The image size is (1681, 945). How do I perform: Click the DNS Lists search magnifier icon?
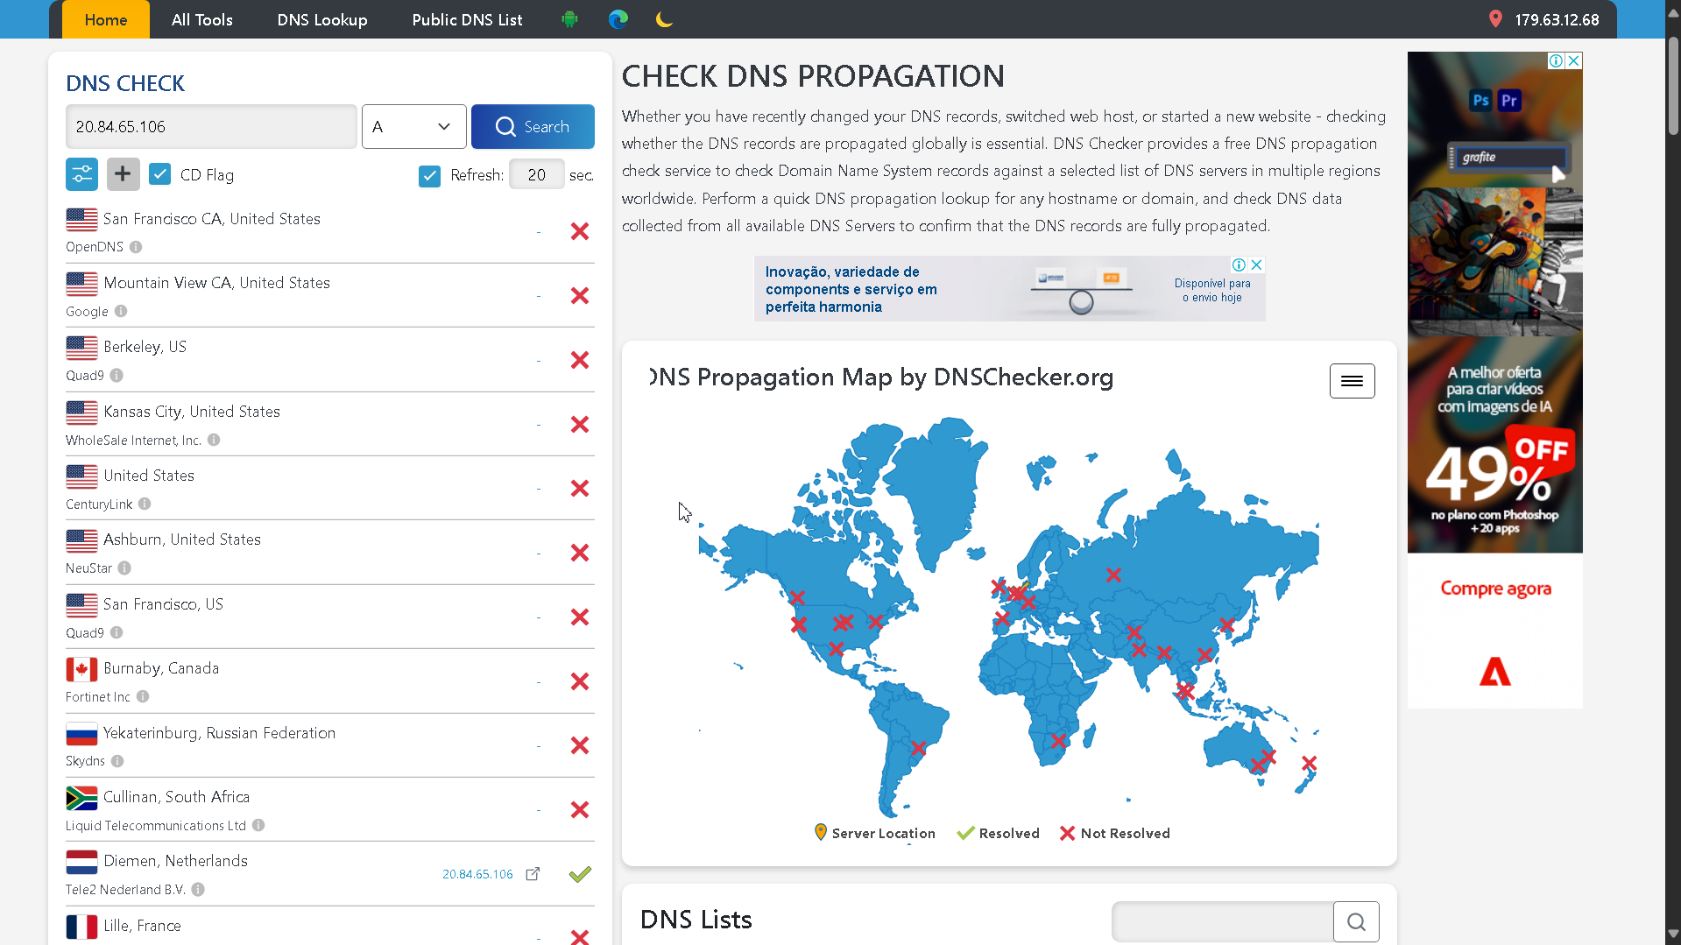click(x=1356, y=921)
